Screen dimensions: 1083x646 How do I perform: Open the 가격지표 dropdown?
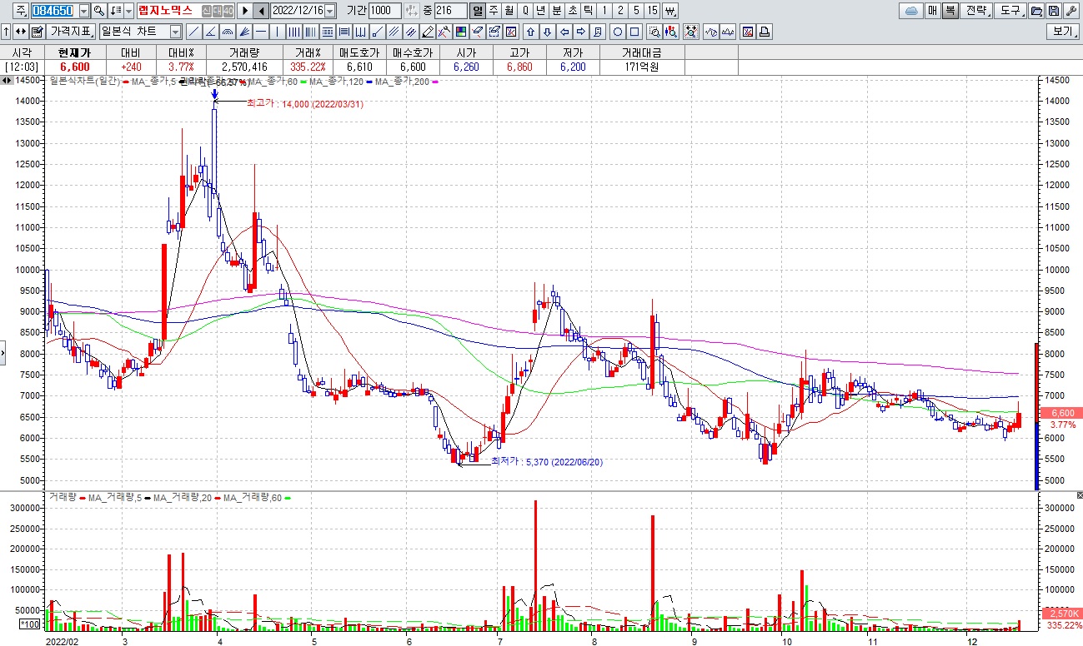pos(71,32)
